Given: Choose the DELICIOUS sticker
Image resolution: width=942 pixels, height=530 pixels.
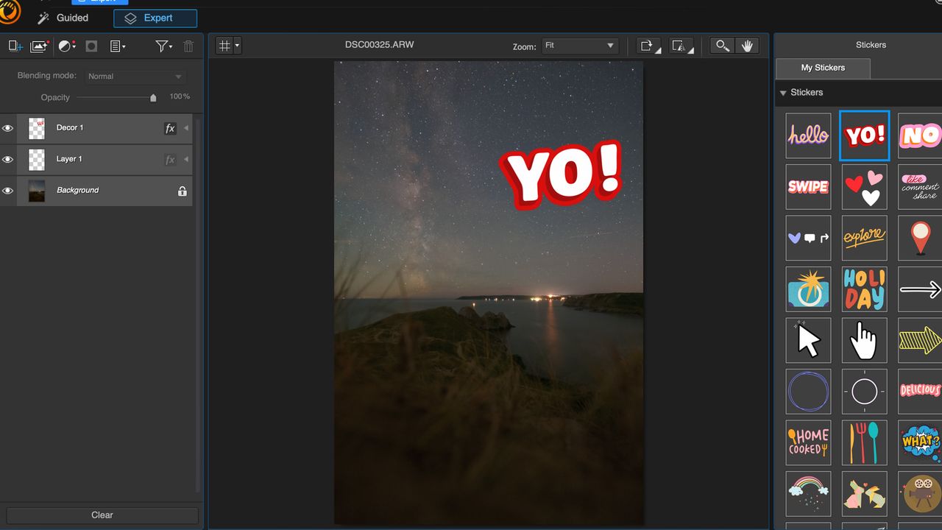Looking at the screenshot, I should (x=920, y=392).
